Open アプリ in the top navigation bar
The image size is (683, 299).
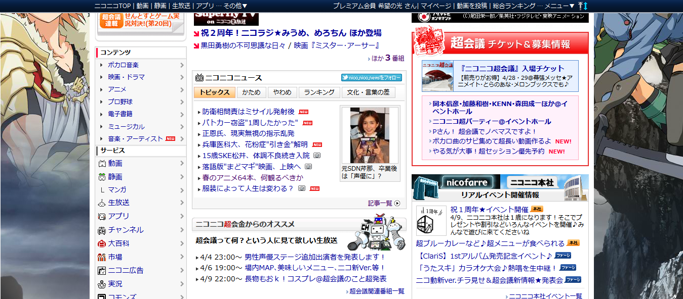[205, 6]
